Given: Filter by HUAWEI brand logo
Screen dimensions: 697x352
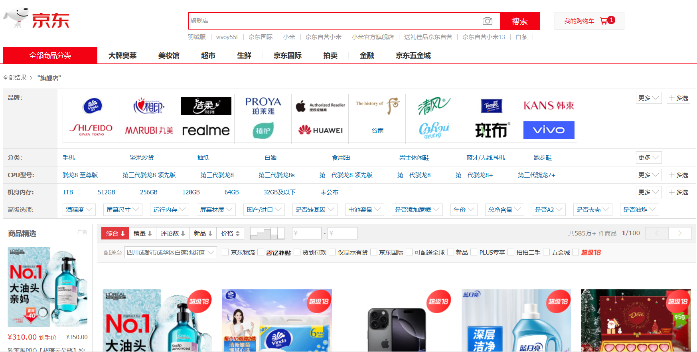Looking at the screenshot, I should [320, 130].
